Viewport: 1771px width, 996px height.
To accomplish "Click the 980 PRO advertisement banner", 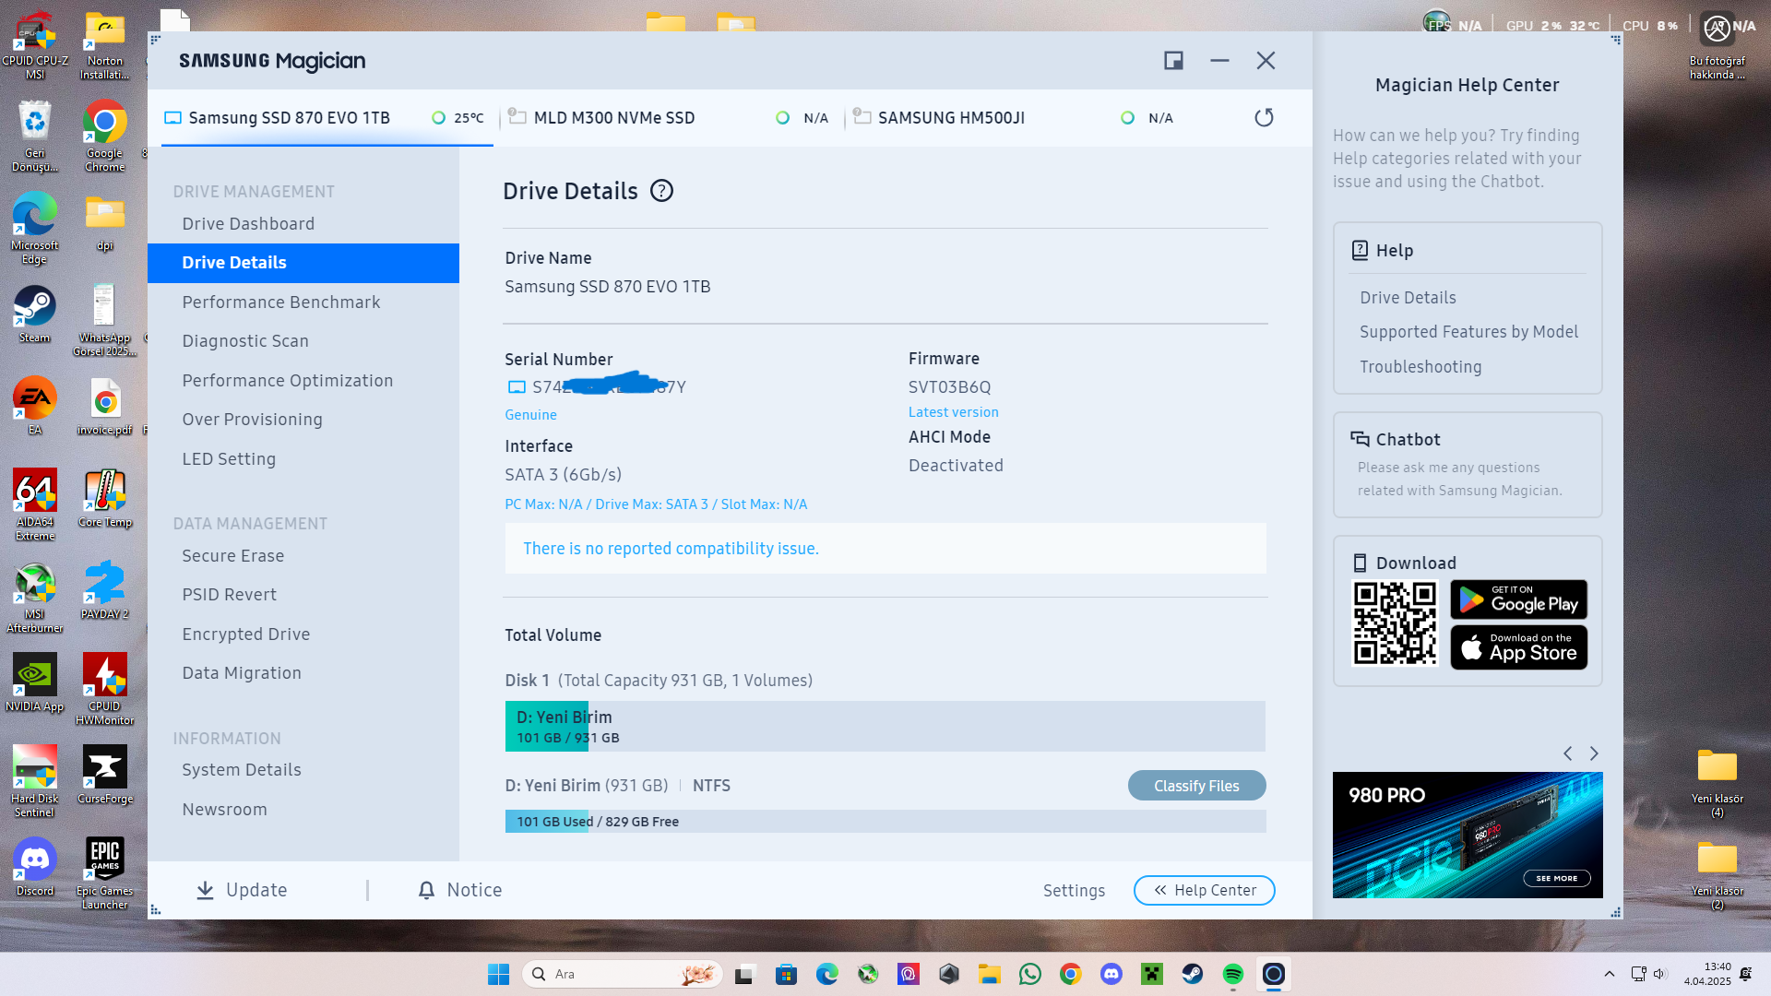I will tap(1468, 835).
